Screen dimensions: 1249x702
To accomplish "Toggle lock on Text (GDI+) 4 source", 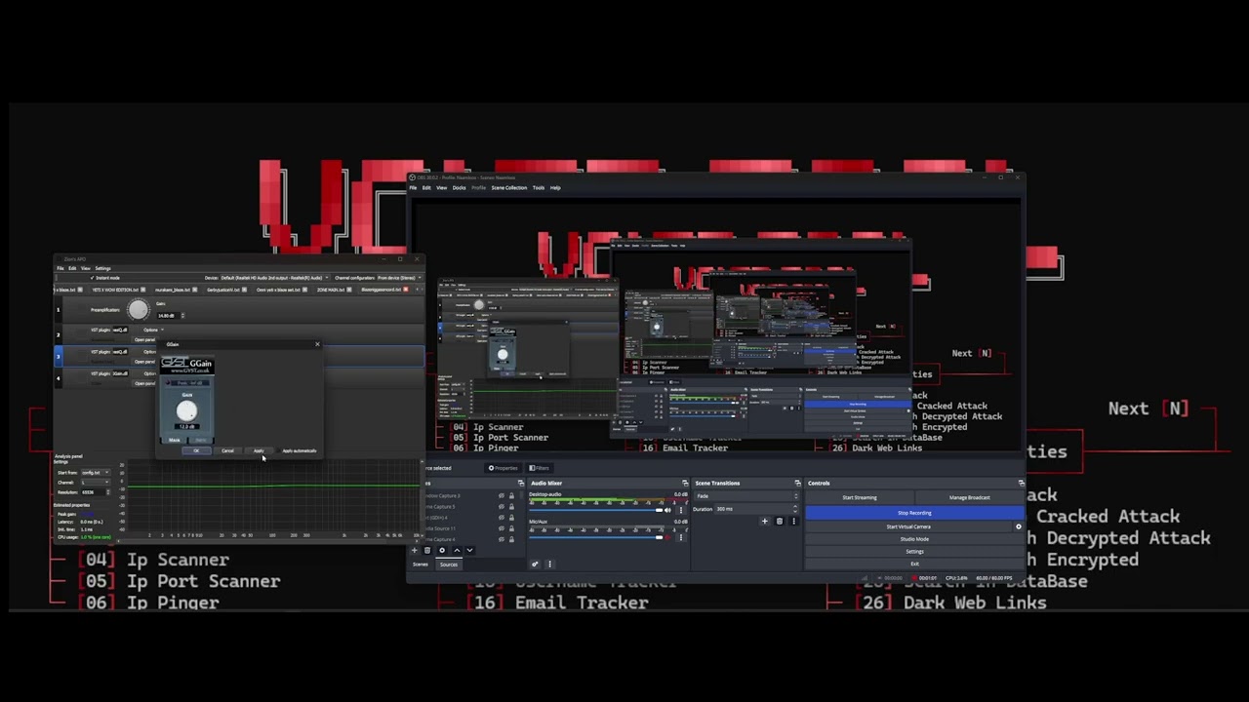I will click(511, 518).
